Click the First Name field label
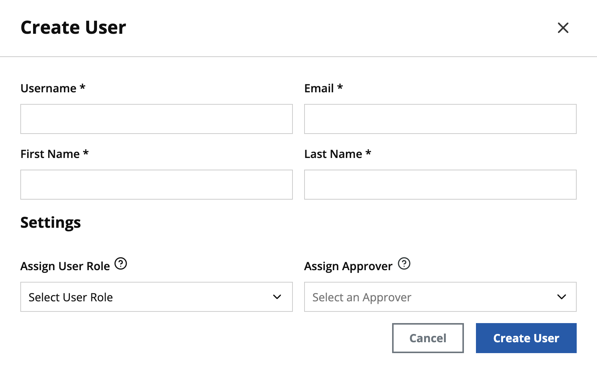This screenshot has width=597, height=373. (x=55, y=154)
